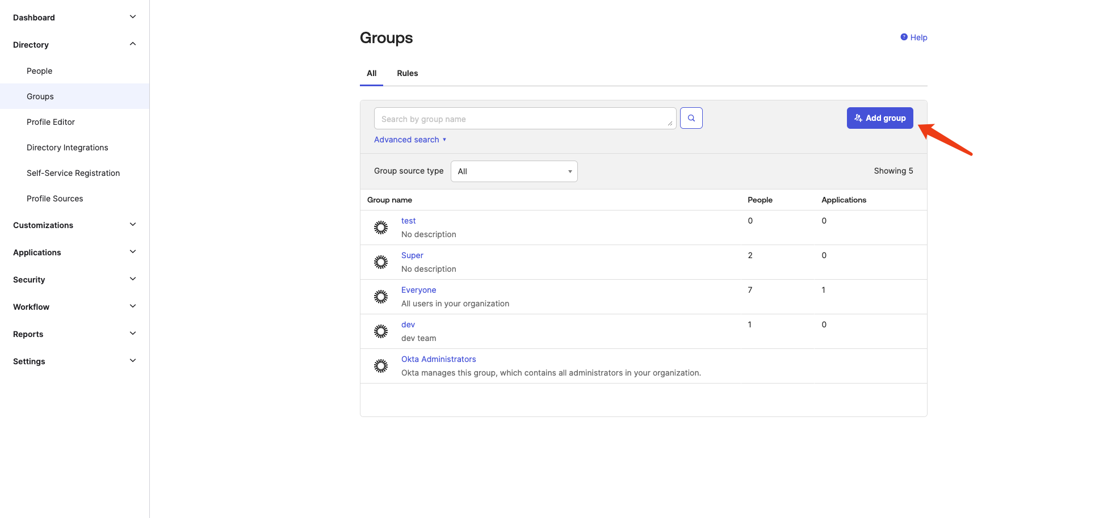This screenshot has width=1095, height=518.
Task: Switch to the Rules tab
Action: point(407,73)
